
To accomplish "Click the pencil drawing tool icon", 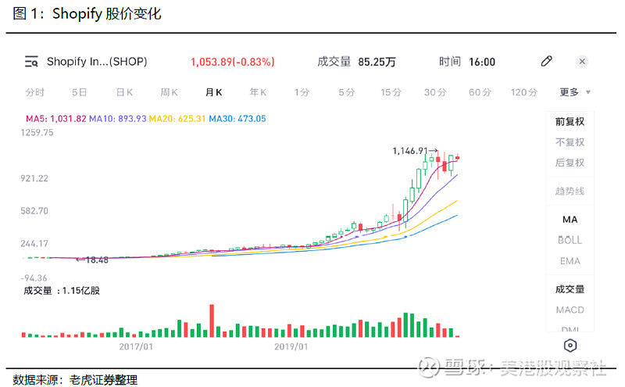I will pyautogui.click(x=546, y=61).
